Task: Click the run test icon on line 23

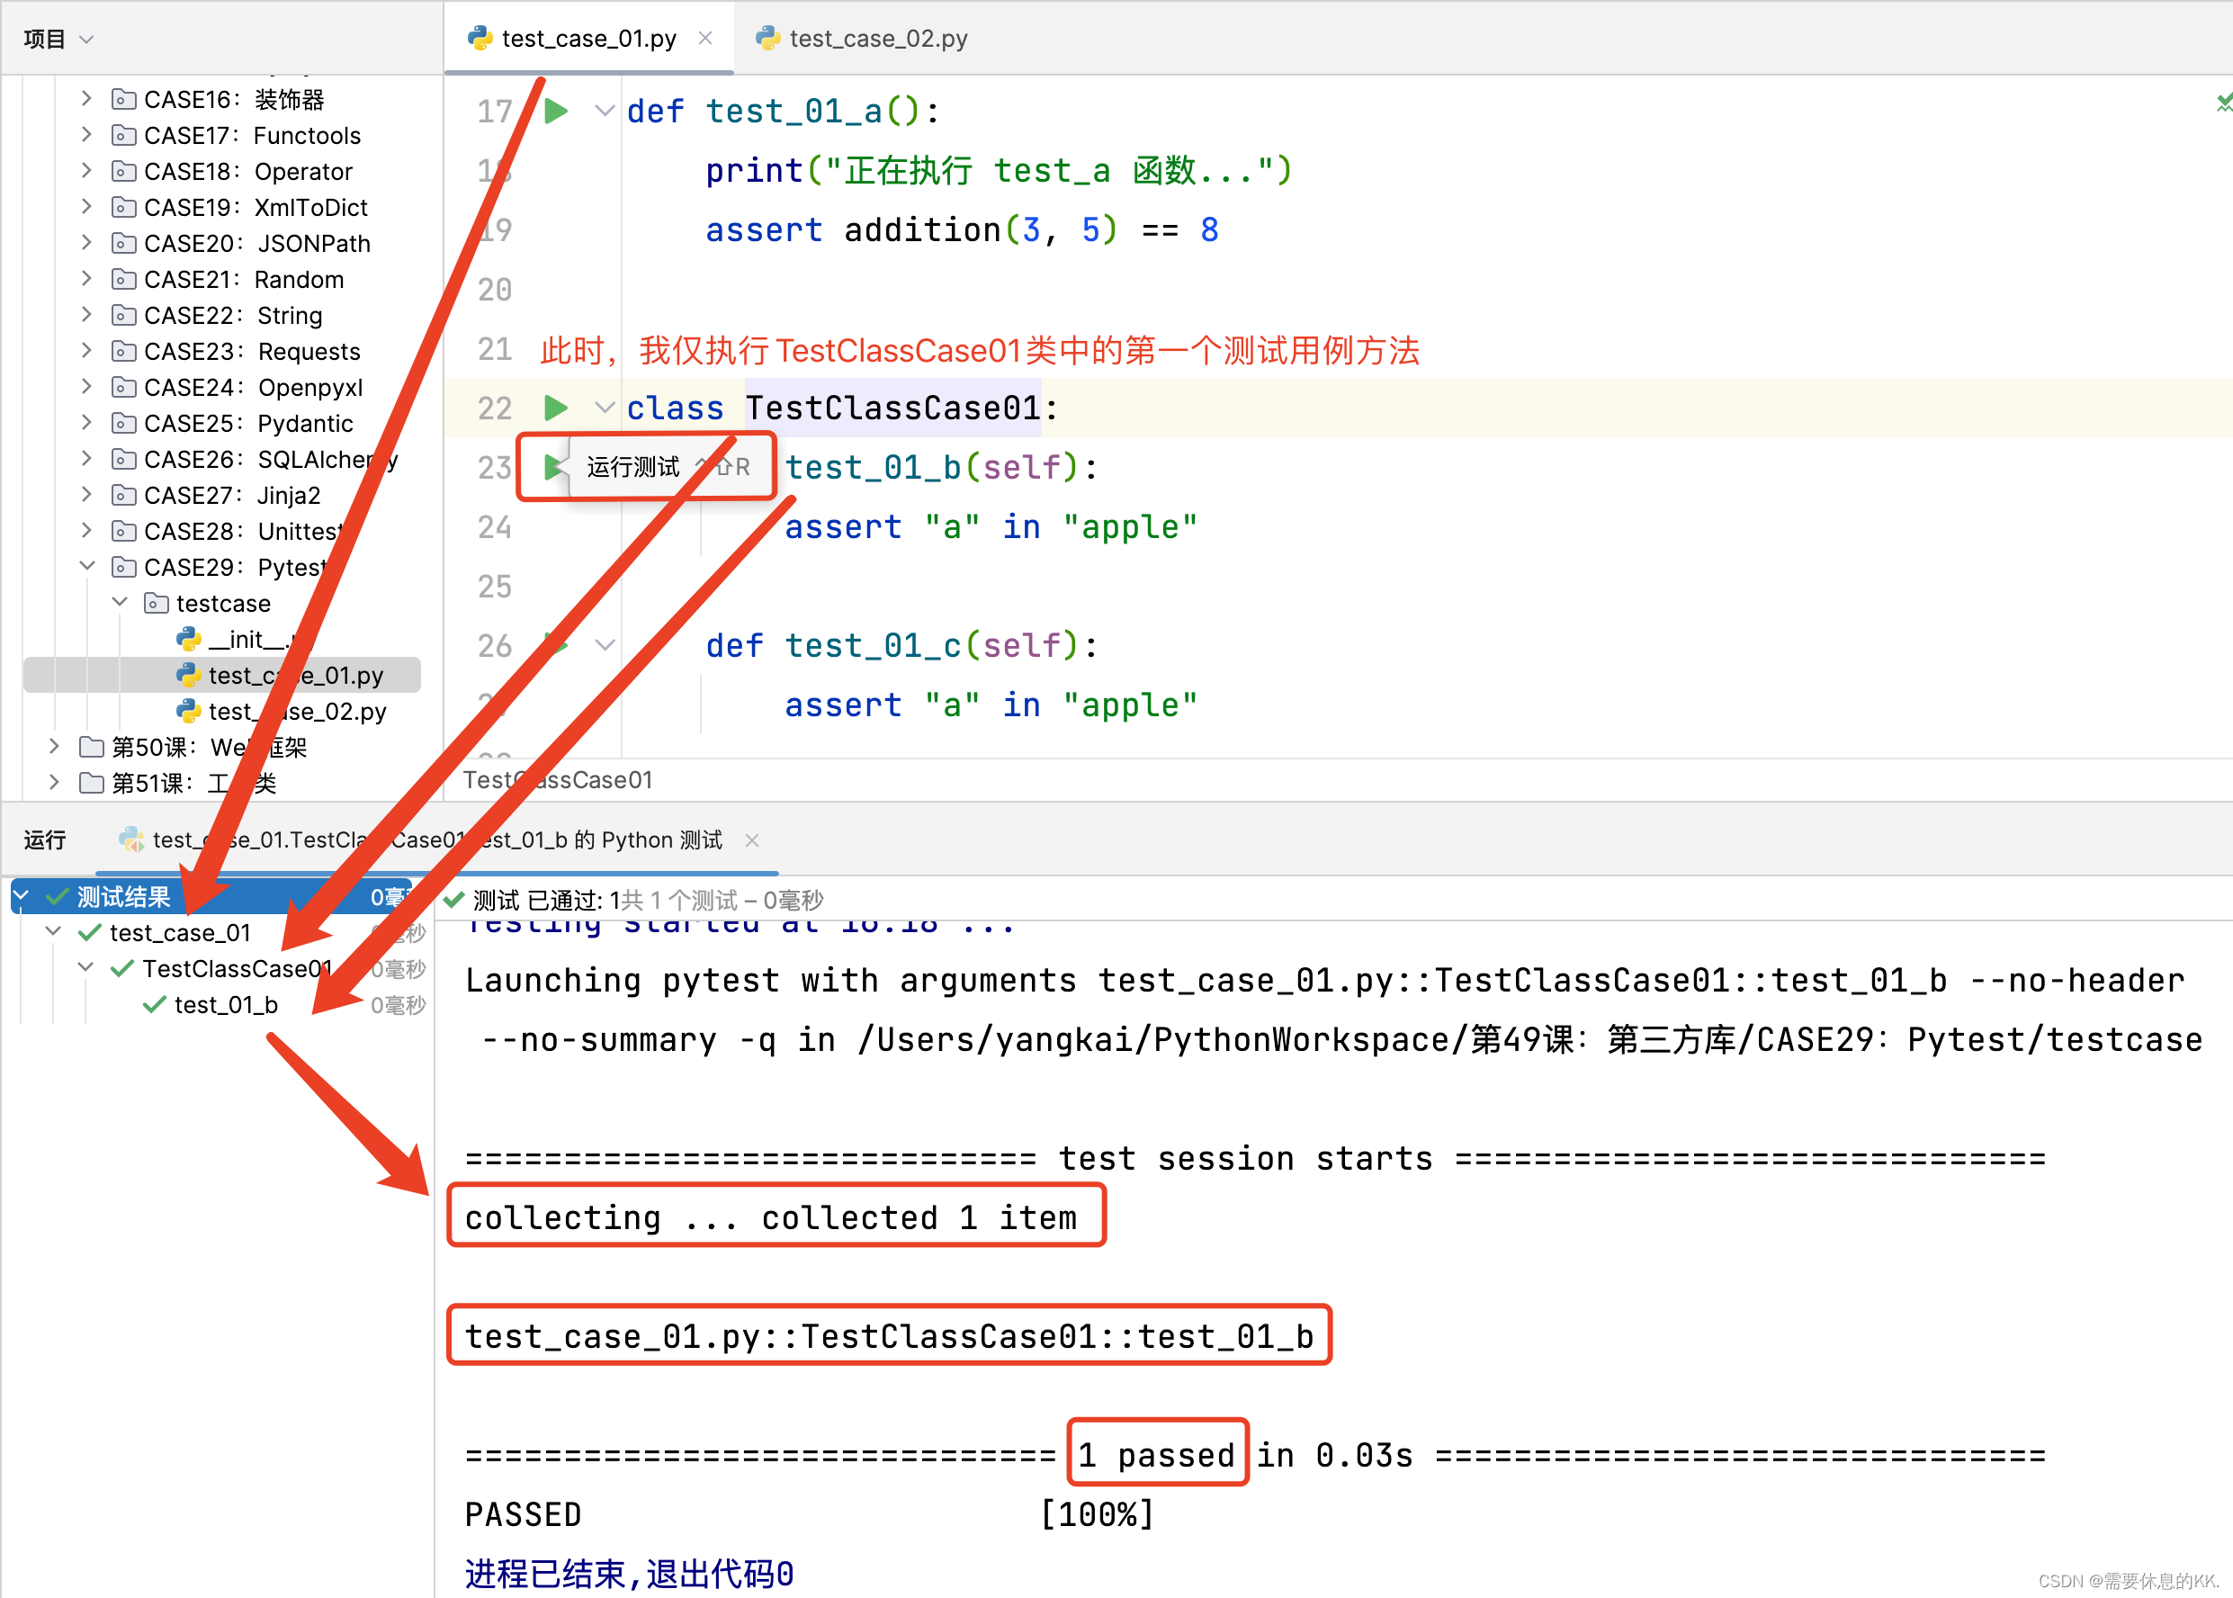Action: click(x=554, y=467)
